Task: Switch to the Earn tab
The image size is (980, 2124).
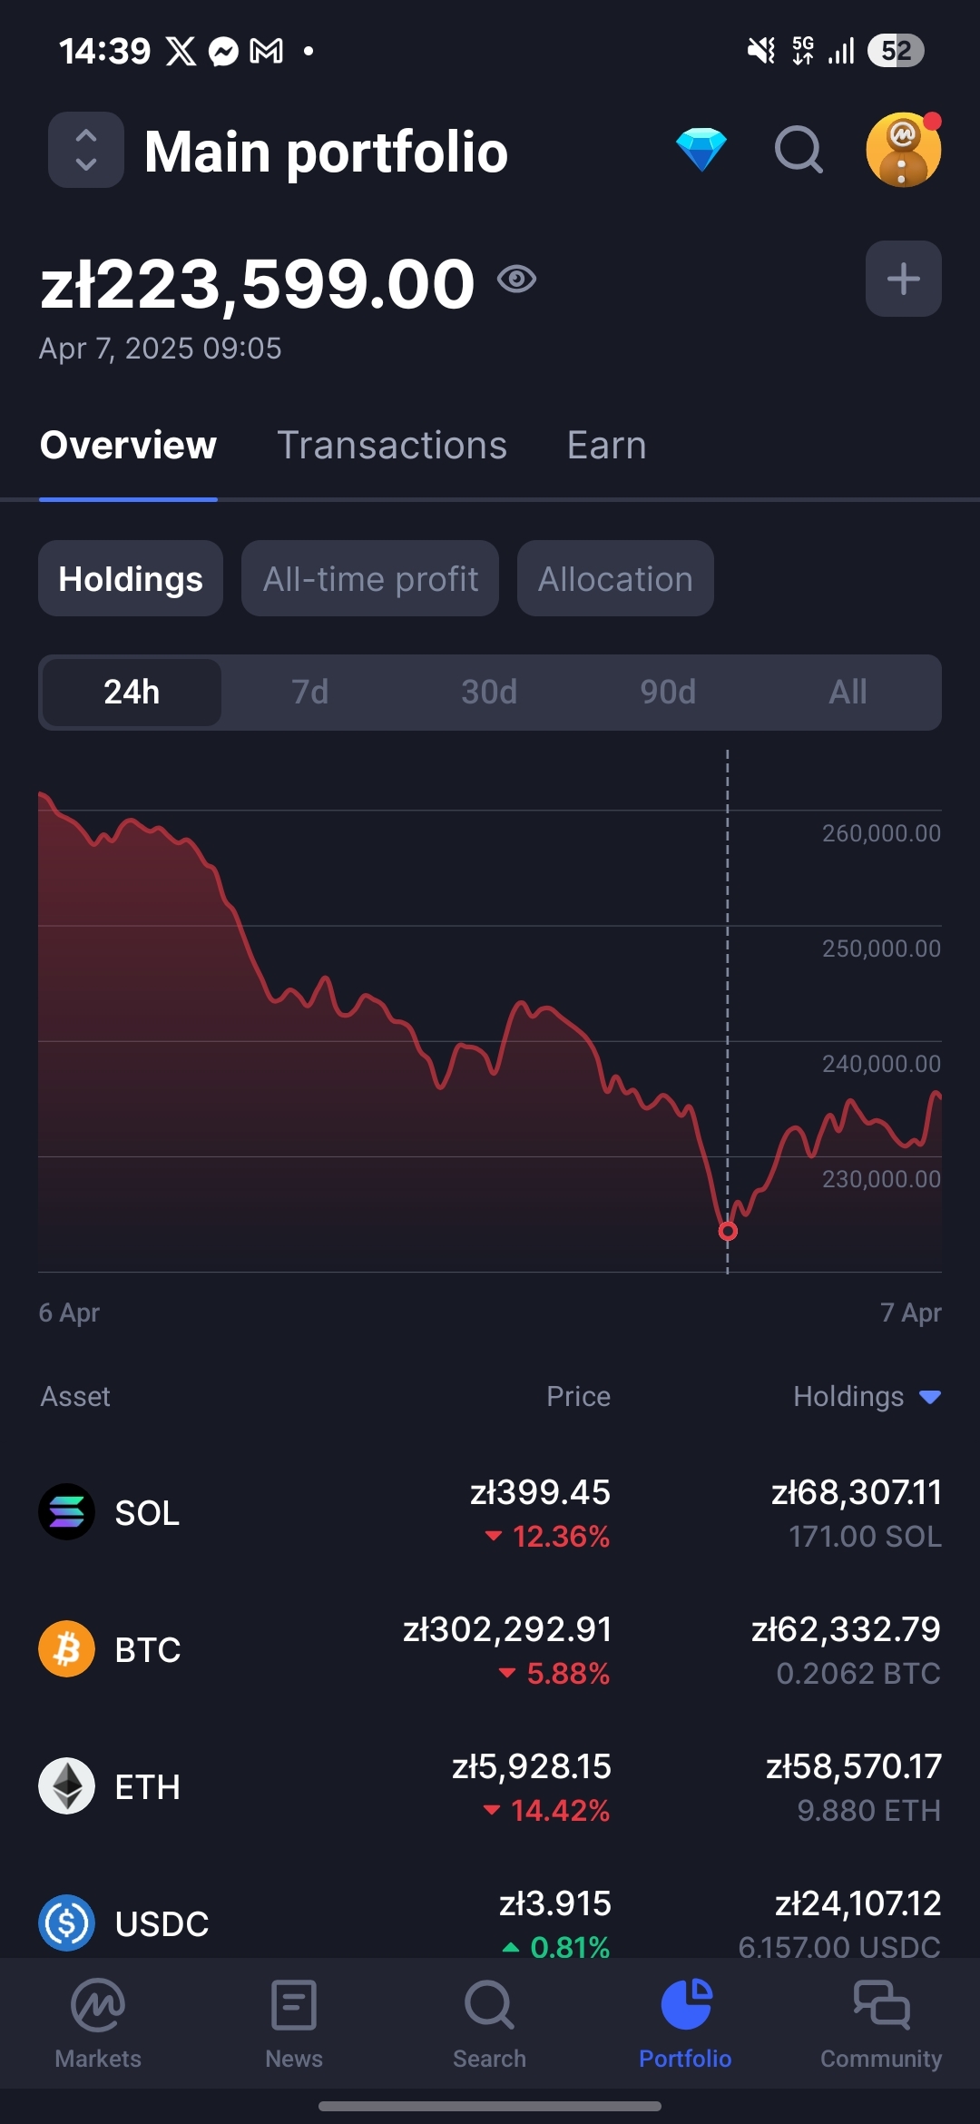Action: [x=606, y=446]
